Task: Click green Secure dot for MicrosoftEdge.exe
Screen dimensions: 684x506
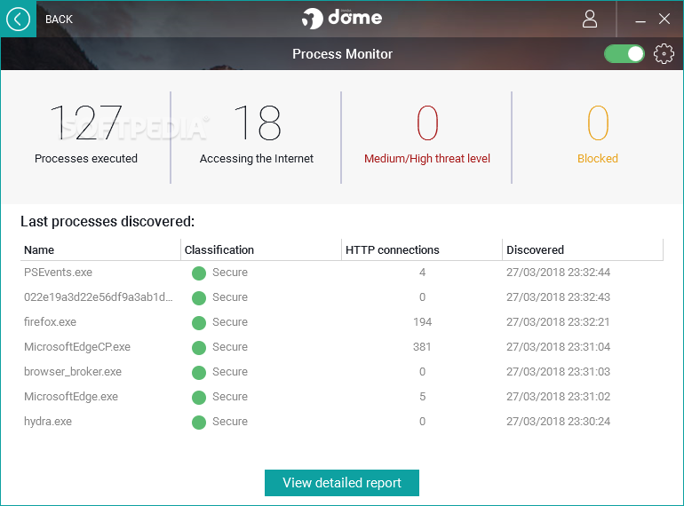Action: (199, 398)
